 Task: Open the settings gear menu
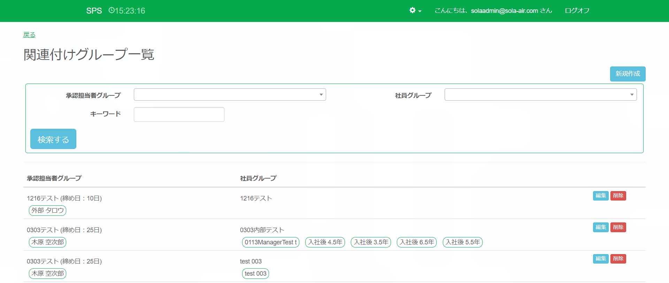(x=415, y=10)
